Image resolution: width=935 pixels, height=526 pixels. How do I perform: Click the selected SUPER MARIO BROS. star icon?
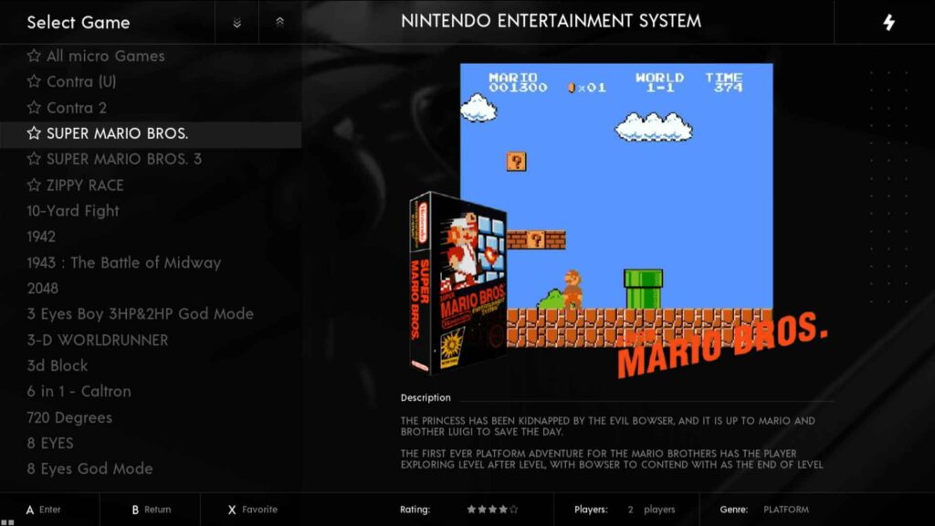[34, 133]
